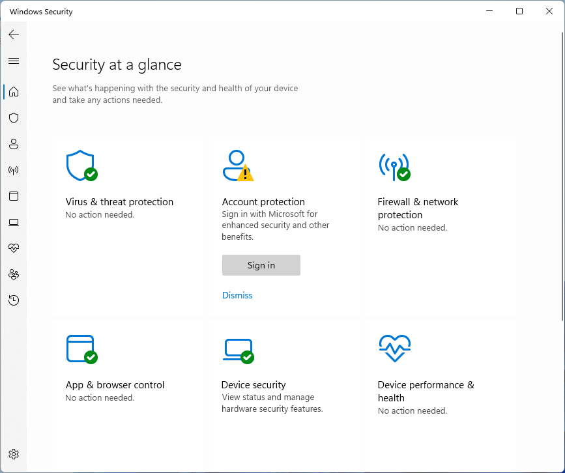The width and height of the screenshot is (565, 473).
Task: Click Sign in button under Account protection
Action: 261,265
